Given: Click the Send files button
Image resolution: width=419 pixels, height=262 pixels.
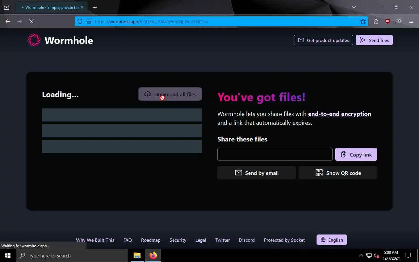Looking at the screenshot, I should [374, 40].
